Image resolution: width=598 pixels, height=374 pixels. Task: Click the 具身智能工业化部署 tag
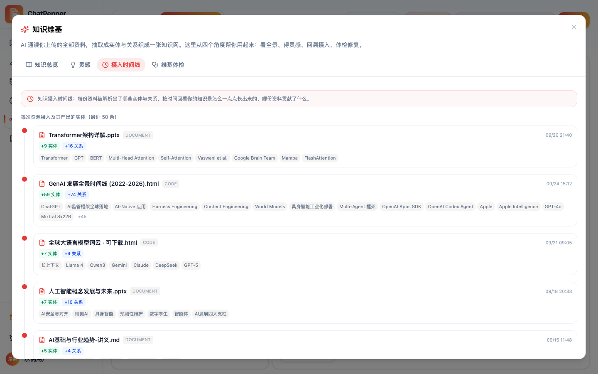coord(312,207)
